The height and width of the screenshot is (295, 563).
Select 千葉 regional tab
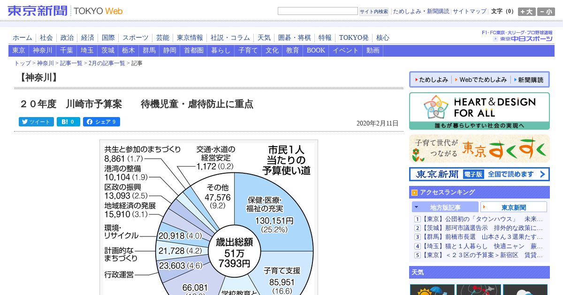tap(67, 51)
